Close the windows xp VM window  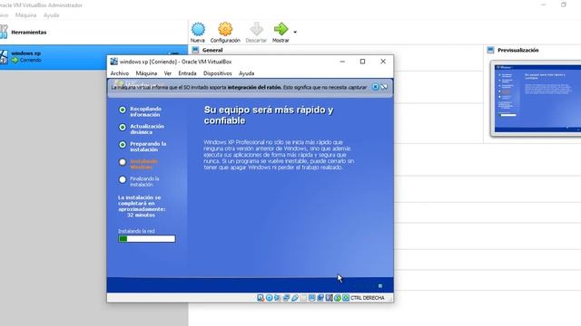(x=383, y=62)
